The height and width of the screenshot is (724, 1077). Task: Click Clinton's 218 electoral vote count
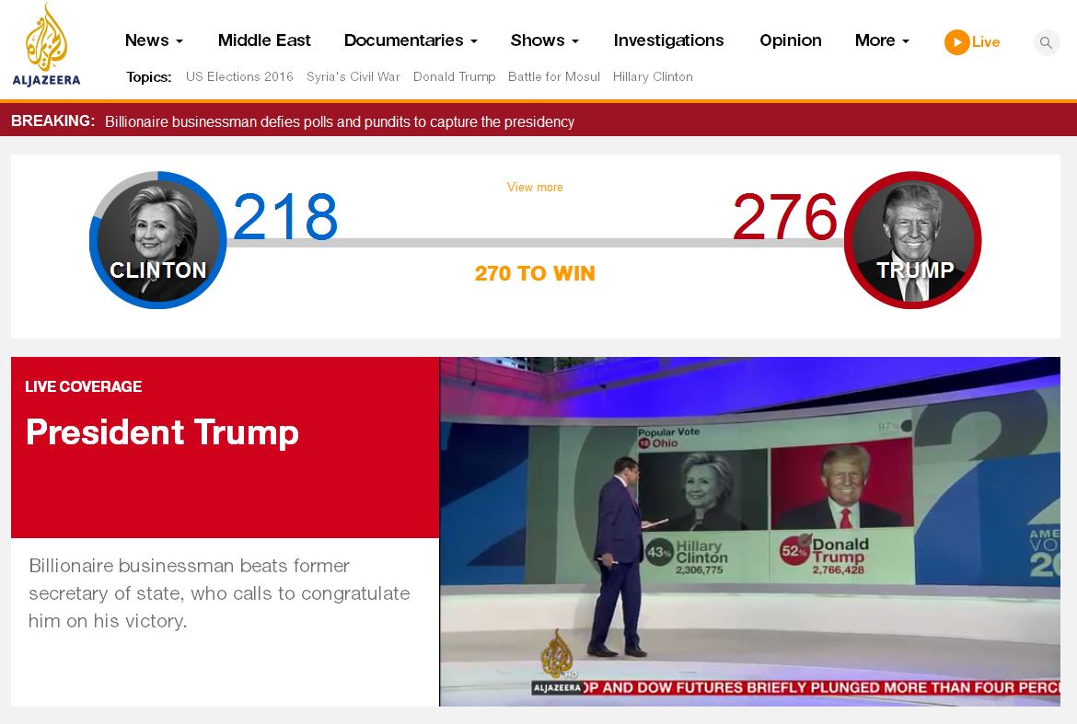tap(285, 217)
